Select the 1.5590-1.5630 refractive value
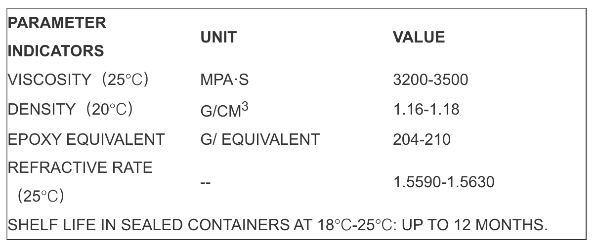Image resolution: width=597 pixels, height=249 pixels. point(444,183)
